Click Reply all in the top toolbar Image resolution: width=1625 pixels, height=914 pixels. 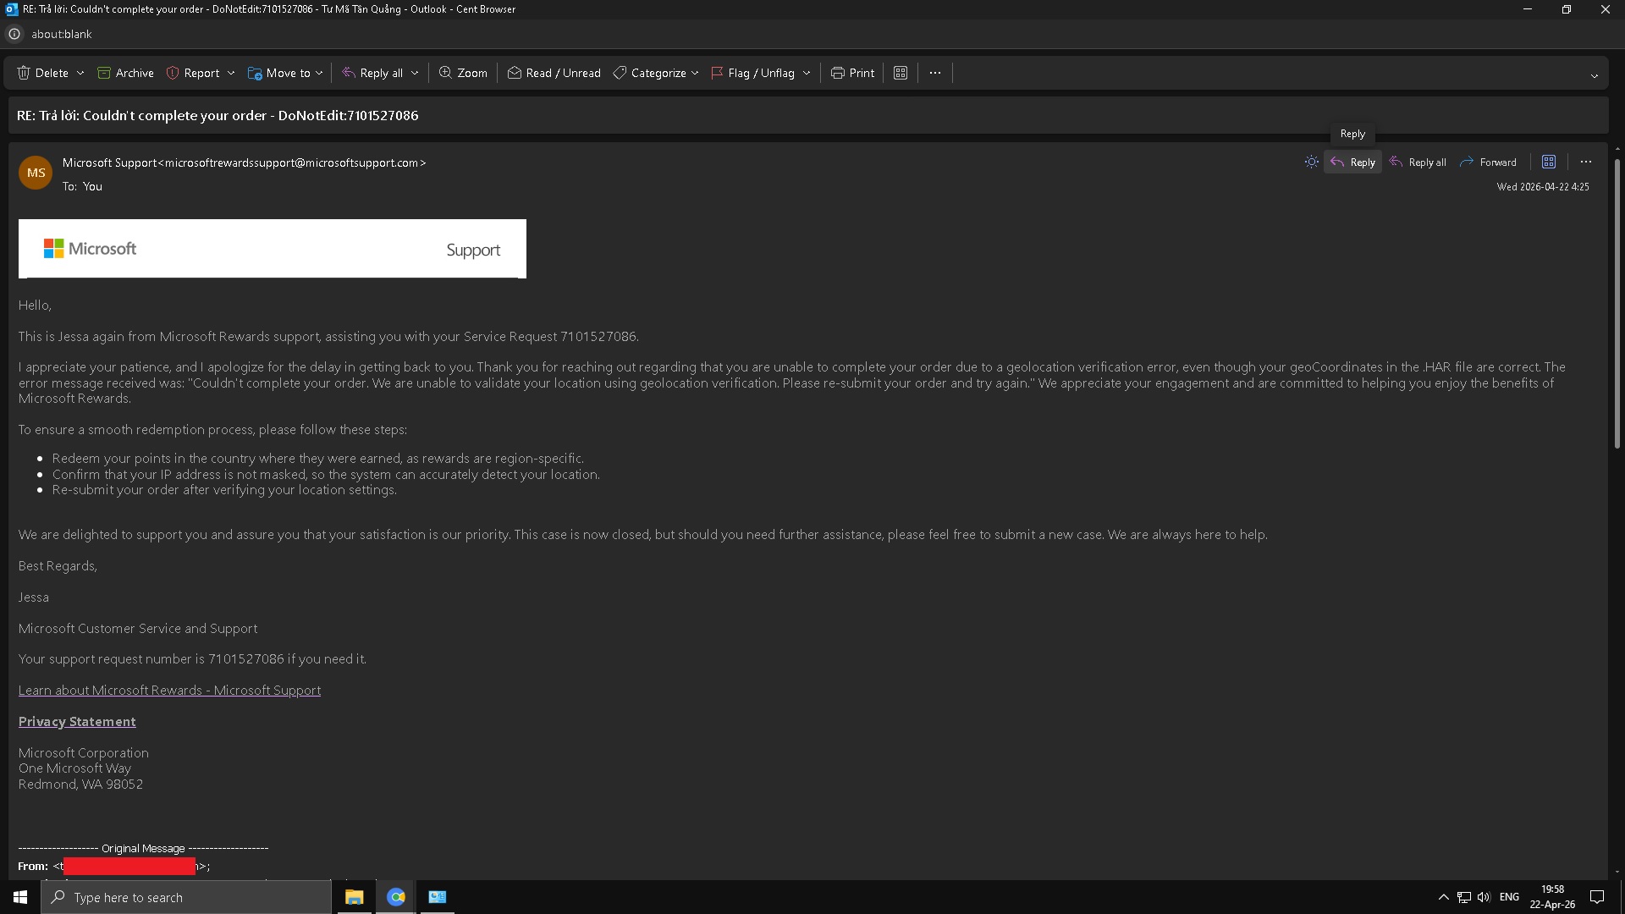(372, 73)
